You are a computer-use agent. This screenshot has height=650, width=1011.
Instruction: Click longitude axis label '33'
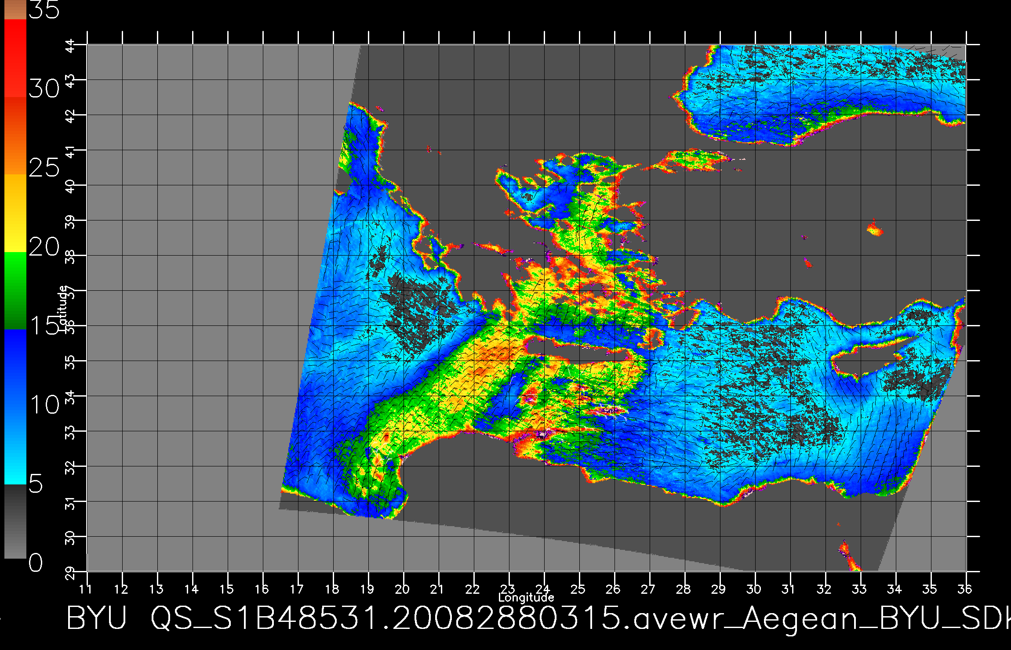[x=859, y=589]
